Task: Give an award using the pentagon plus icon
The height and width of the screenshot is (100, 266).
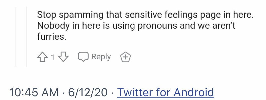Action: (x=126, y=57)
